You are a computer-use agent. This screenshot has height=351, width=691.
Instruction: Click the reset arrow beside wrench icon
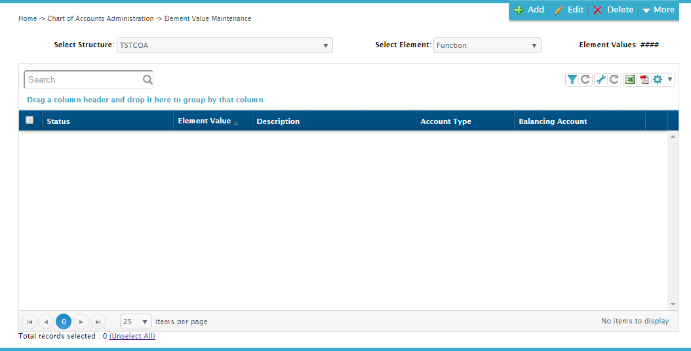click(614, 79)
